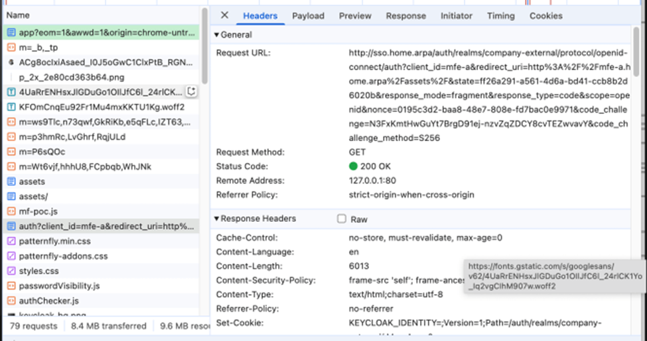Close the request details pane
647x341 pixels.
point(224,15)
